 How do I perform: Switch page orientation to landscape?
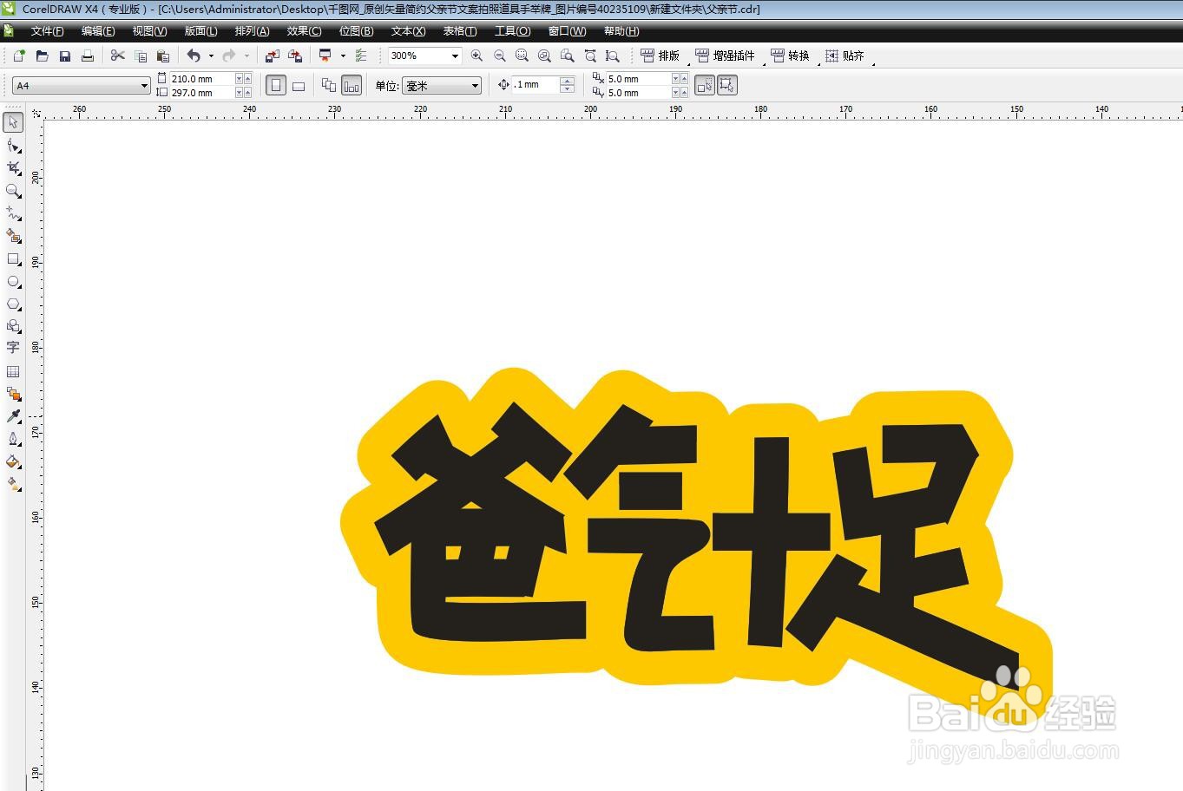pyautogui.click(x=299, y=85)
